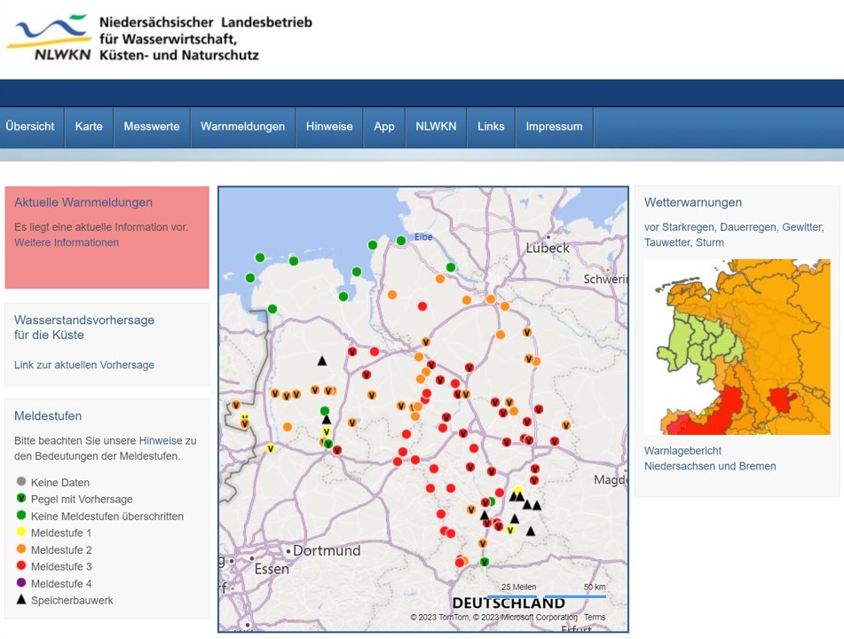This screenshot has height=639, width=844.
Task: Follow the Weitere Informationen link
Action: click(67, 242)
